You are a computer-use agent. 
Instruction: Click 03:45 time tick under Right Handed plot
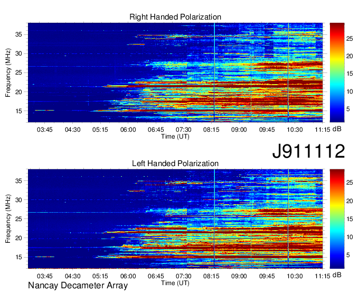click(x=45, y=130)
